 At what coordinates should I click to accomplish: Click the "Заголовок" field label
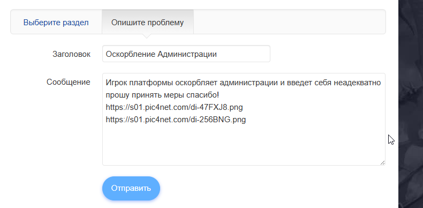72,54
